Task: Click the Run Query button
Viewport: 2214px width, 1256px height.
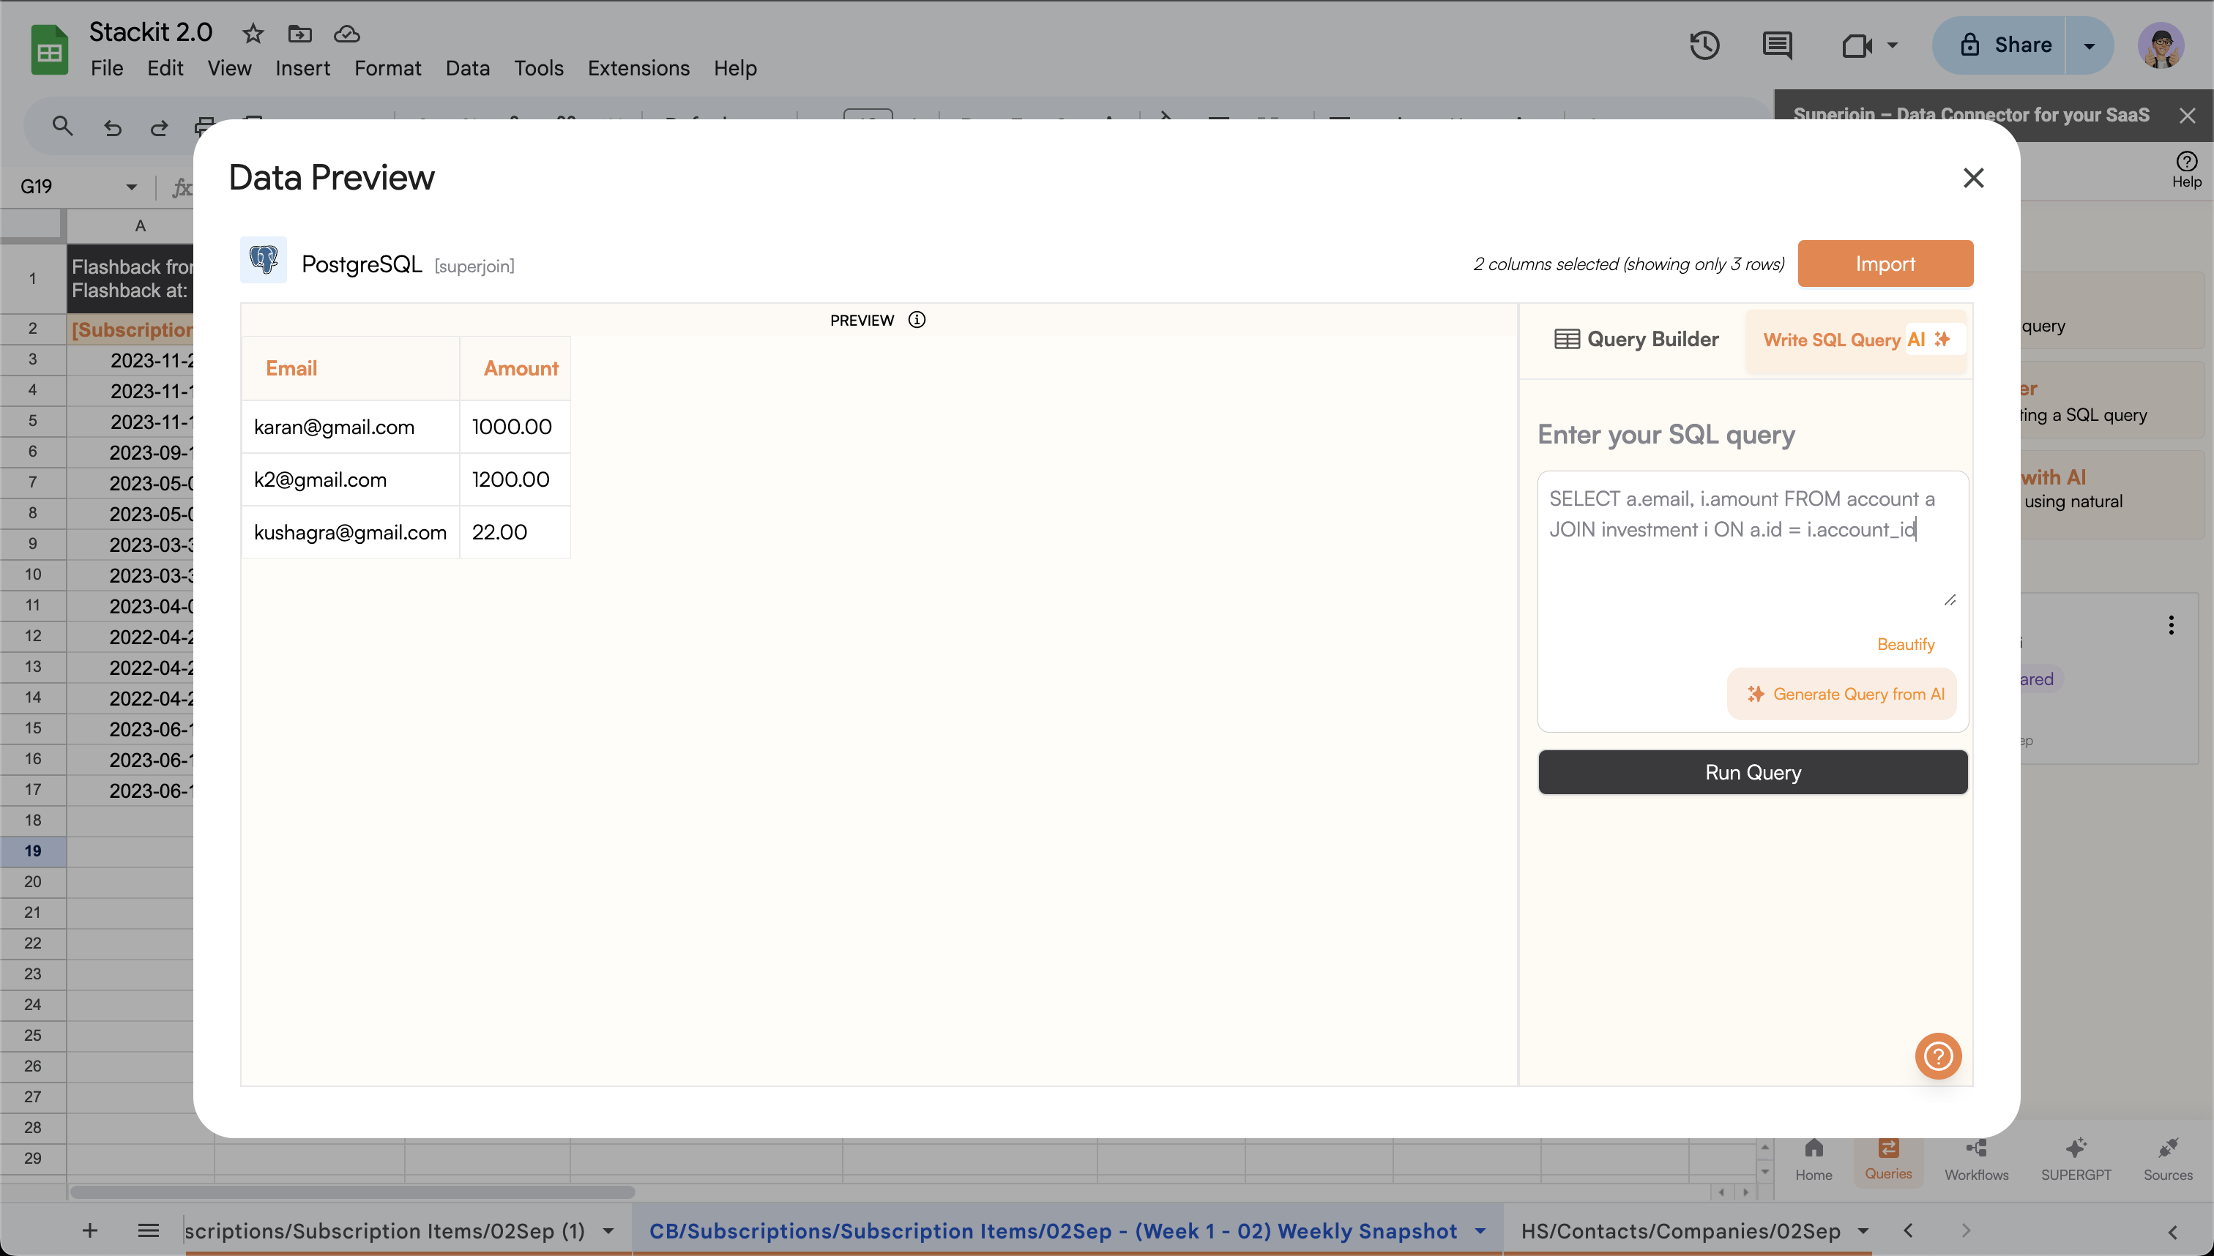Action: point(1753,772)
